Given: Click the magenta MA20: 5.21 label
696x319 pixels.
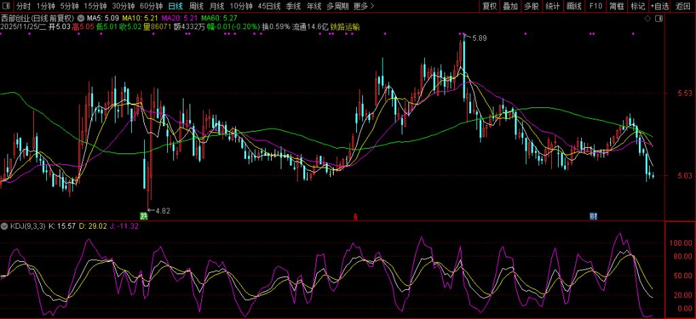Looking at the screenshot, I should coord(179,18).
